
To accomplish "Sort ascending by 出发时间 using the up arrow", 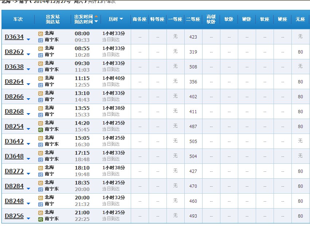I will [x=96, y=16].
